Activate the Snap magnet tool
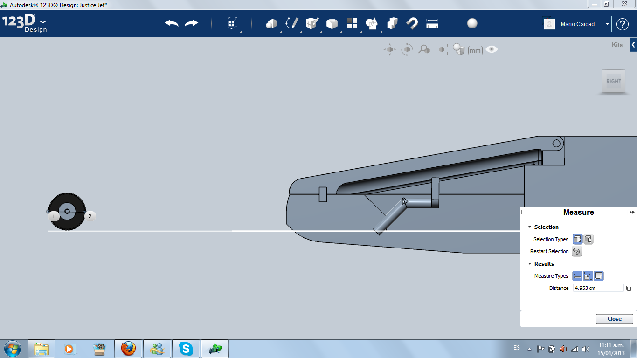637x358 pixels. (x=412, y=23)
